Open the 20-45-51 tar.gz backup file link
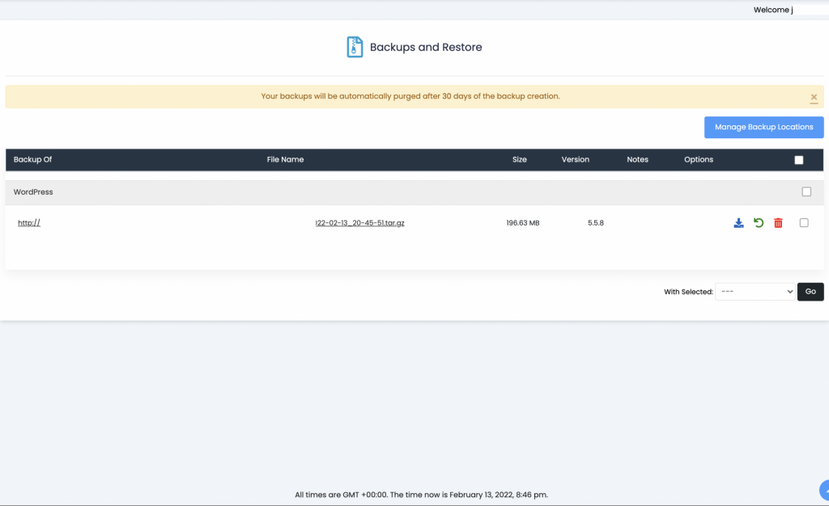The height and width of the screenshot is (506, 829). point(360,222)
